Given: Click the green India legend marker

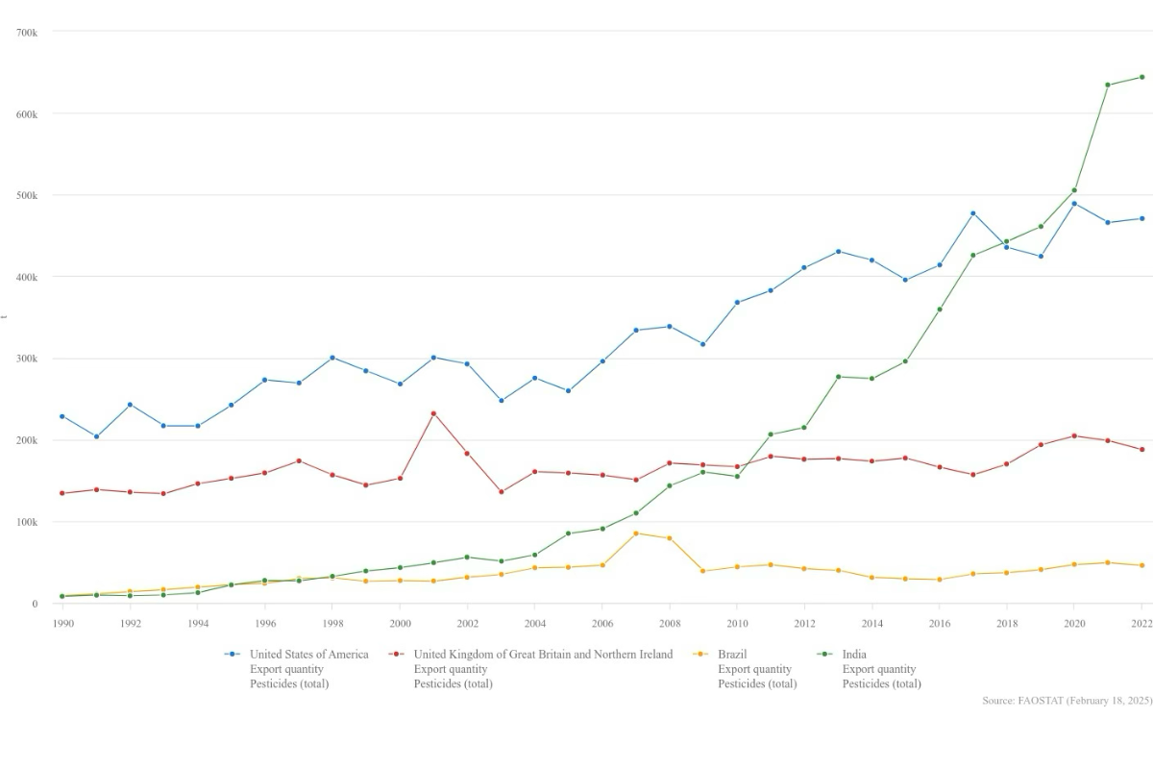Looking at the screenshot, I should 824,655.
